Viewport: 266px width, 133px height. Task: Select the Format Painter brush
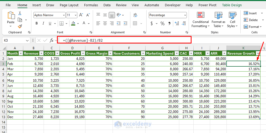pyautogui.click(x=20, y=27)
